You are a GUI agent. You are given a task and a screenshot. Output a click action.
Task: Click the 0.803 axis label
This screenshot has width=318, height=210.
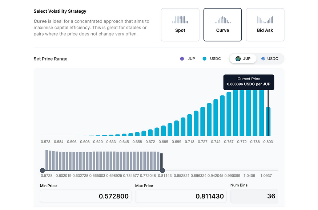click(268, 142)
